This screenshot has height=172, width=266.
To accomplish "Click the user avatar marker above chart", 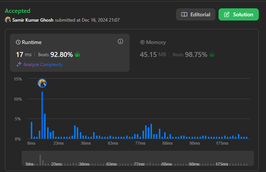I will [x=42, y=83].
